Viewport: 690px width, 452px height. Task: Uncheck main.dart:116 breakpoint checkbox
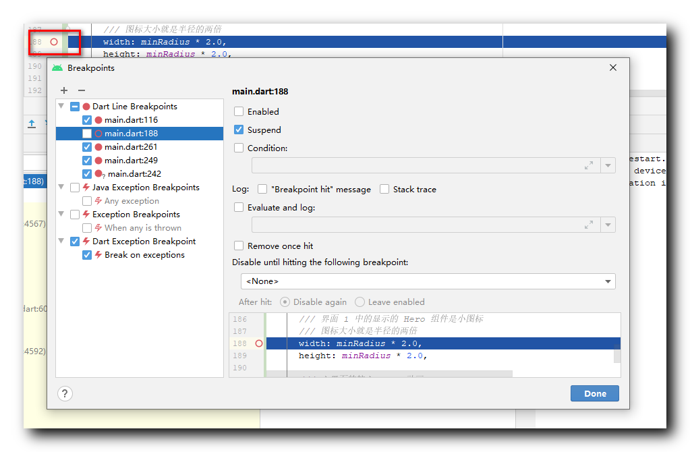pyautogui.click(x=87, y=120)
